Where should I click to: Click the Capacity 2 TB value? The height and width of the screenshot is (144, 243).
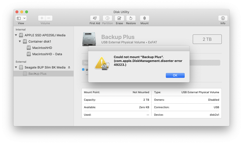tap(146, 100)
